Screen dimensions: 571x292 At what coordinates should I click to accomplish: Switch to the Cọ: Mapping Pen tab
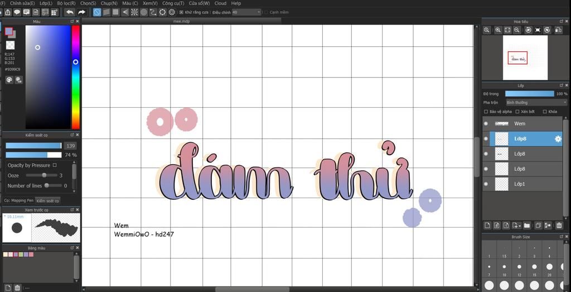[x=18, y=200]
